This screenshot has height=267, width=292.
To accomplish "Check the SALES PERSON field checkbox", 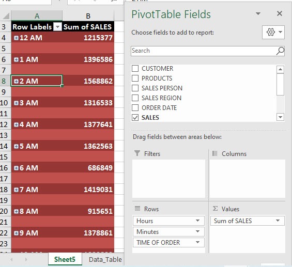I will pos(135,88).
